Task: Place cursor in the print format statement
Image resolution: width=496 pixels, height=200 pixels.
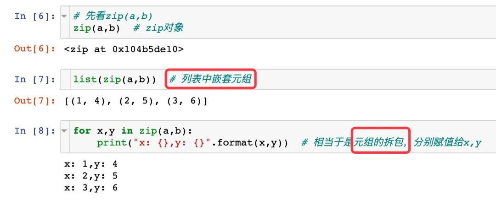Action: [192, 142]
